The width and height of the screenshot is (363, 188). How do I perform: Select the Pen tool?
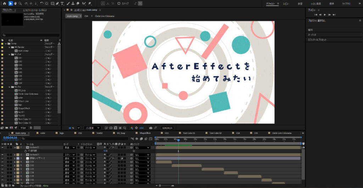tap(58, 4)
